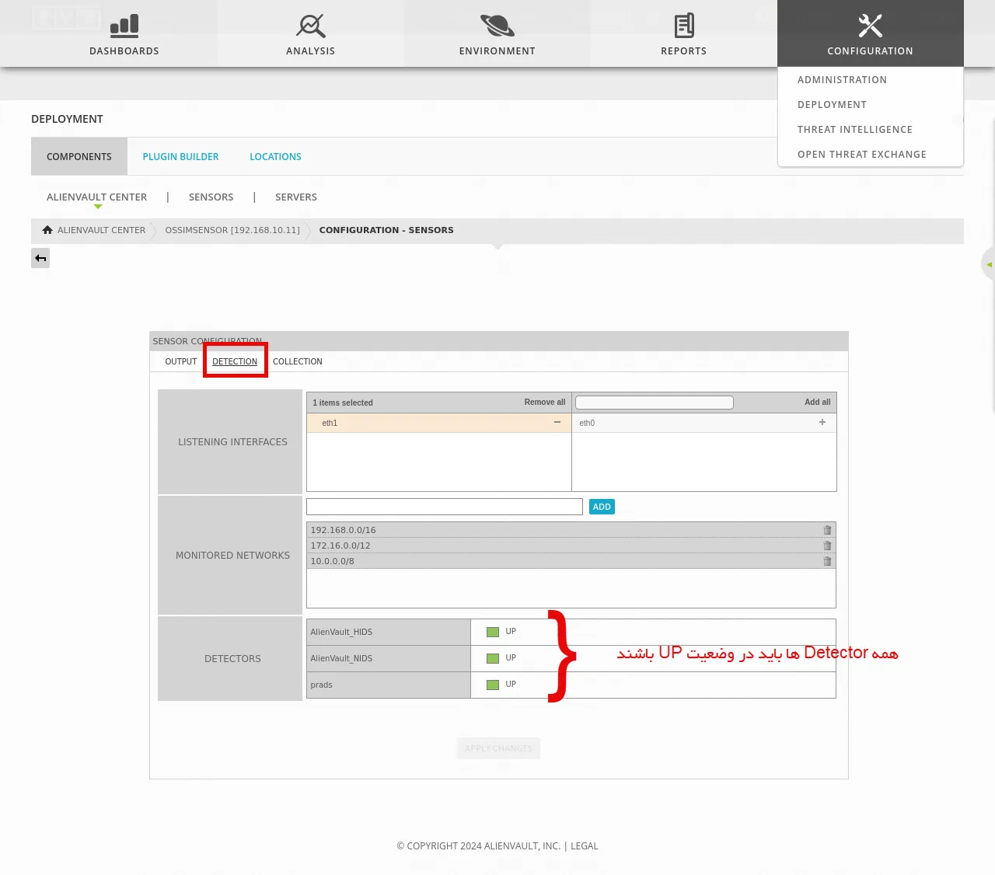Expand the right-side collapsed panel arrow
The height and width of the screenshot is (875, 995).
point(989,264)
